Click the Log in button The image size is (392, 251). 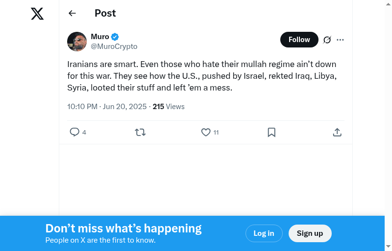[264, 233]
